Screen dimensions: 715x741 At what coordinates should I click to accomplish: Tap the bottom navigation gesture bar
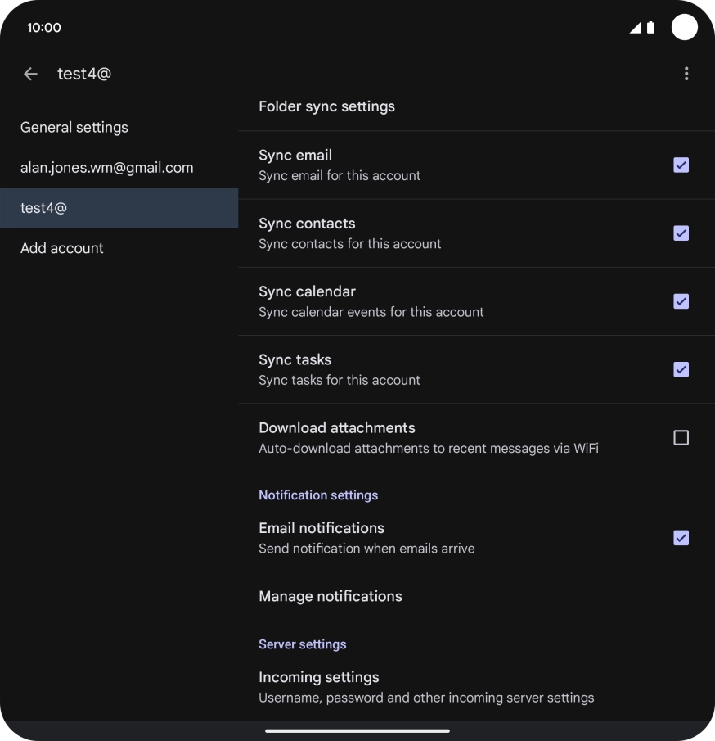(x=357, y=730)
